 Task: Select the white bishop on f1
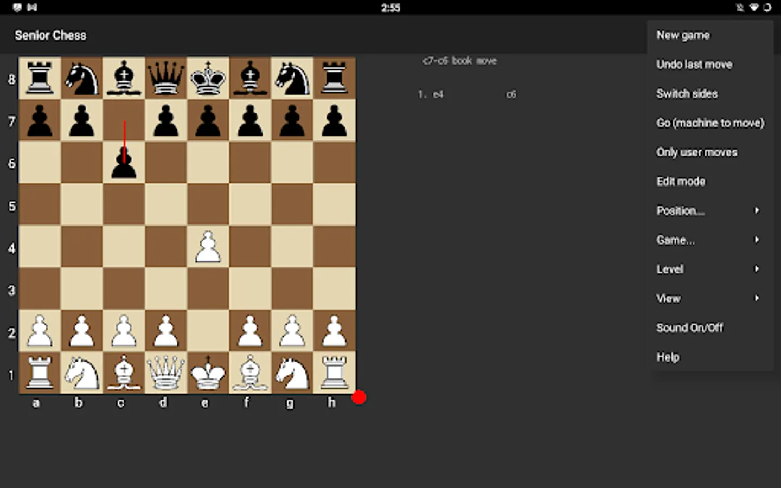point(250,374)
